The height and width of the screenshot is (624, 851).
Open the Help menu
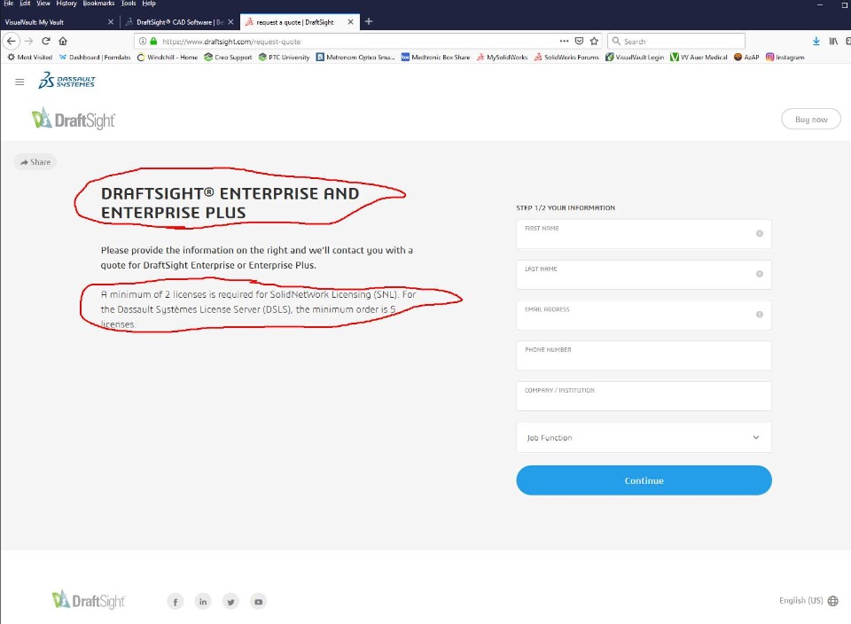[149, 4]
